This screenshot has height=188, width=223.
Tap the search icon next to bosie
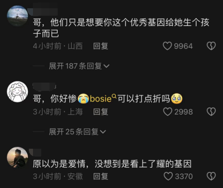tap(114, 96)
